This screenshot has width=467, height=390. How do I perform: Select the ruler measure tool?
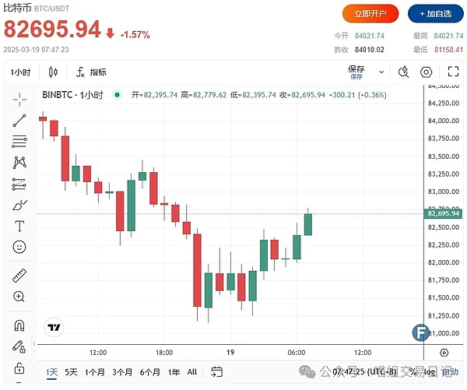click(x=19, y=276)
